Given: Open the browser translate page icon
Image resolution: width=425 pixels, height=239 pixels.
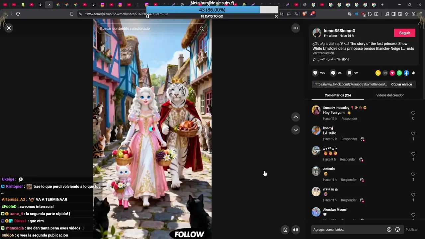Looking at the screenshot, I should coord(296,14).
